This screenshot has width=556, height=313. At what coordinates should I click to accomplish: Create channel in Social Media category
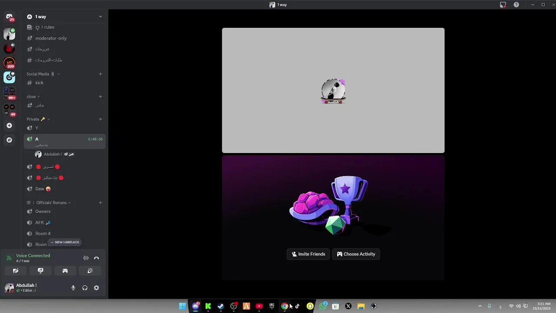(x=100, y=74)
